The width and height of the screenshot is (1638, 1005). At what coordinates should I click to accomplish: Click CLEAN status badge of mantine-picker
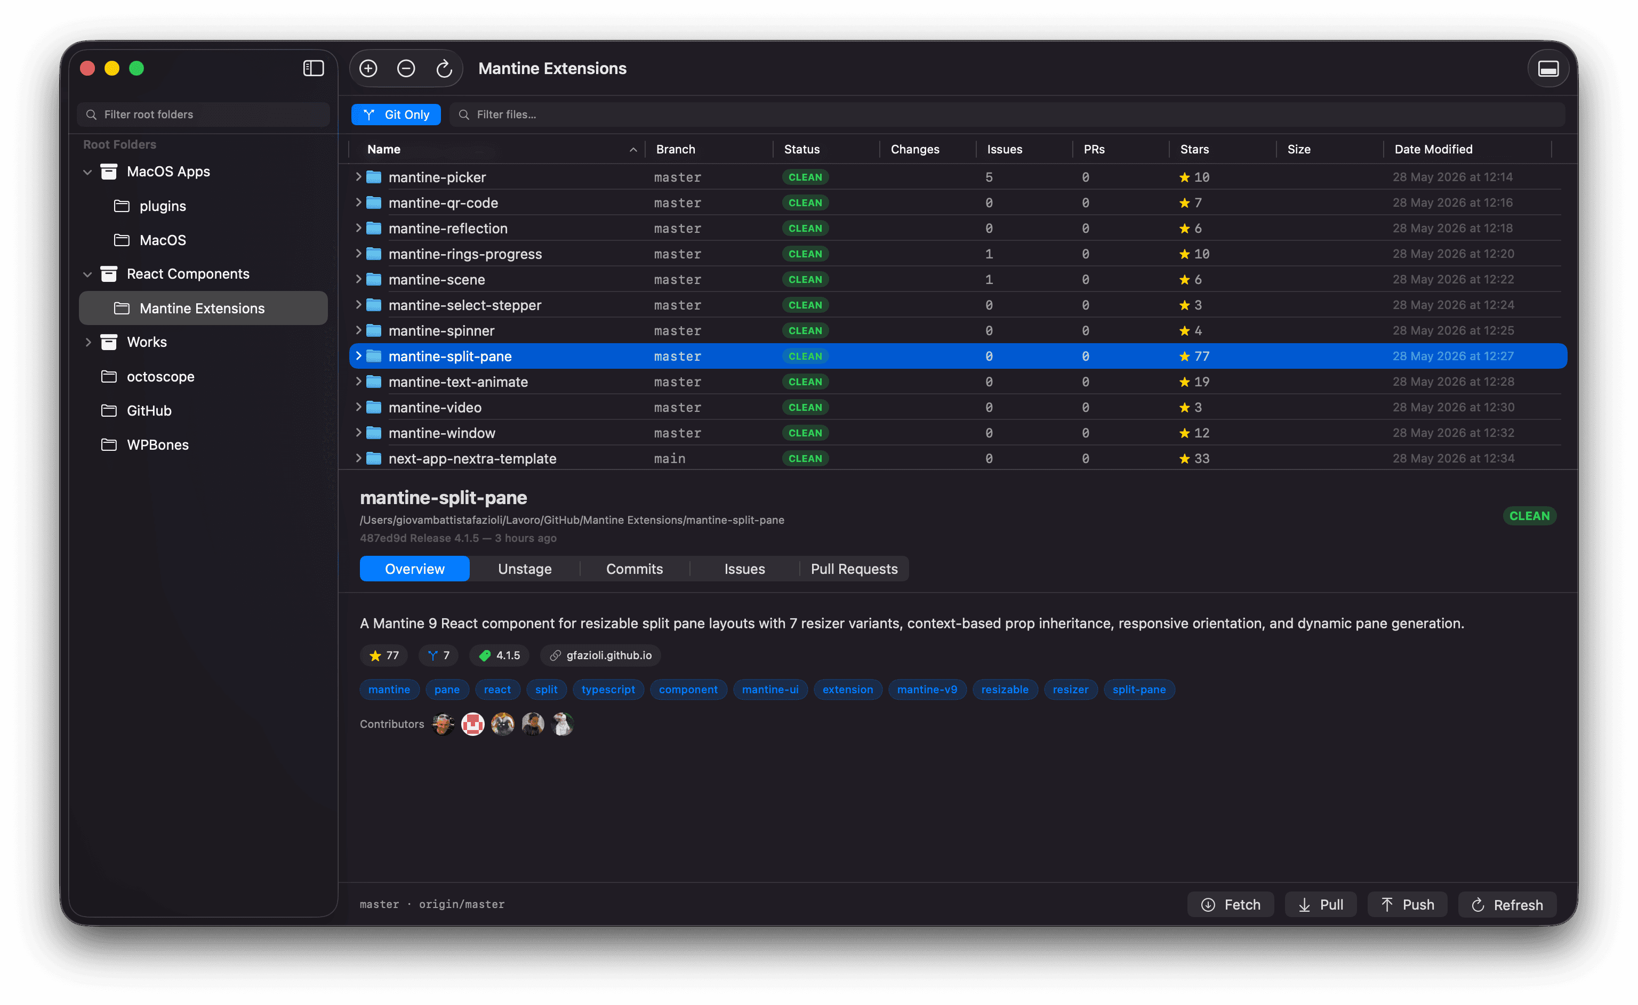pyautogui.click(x=805, y=177)
